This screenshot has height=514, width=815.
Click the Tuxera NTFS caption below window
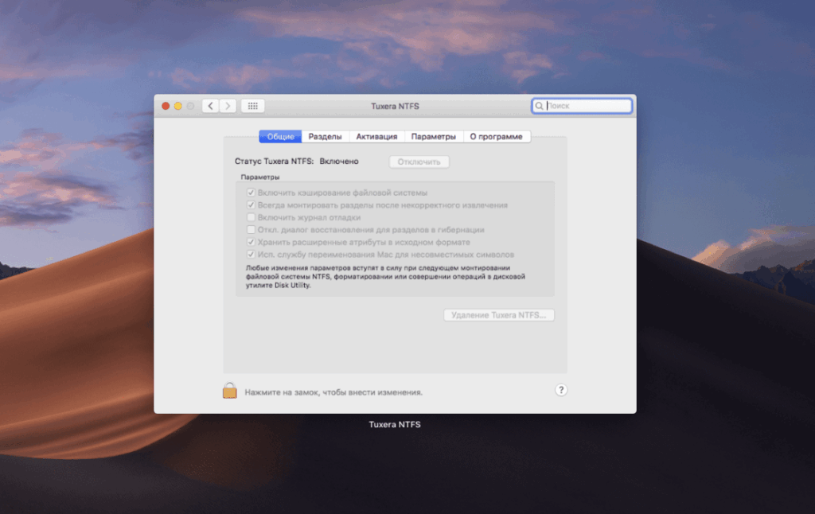(395, 425)
